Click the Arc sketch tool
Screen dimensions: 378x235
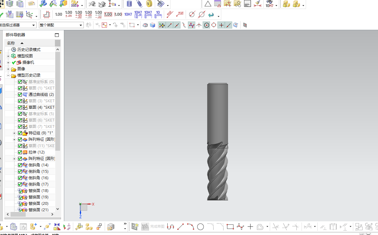coord(190,227)
